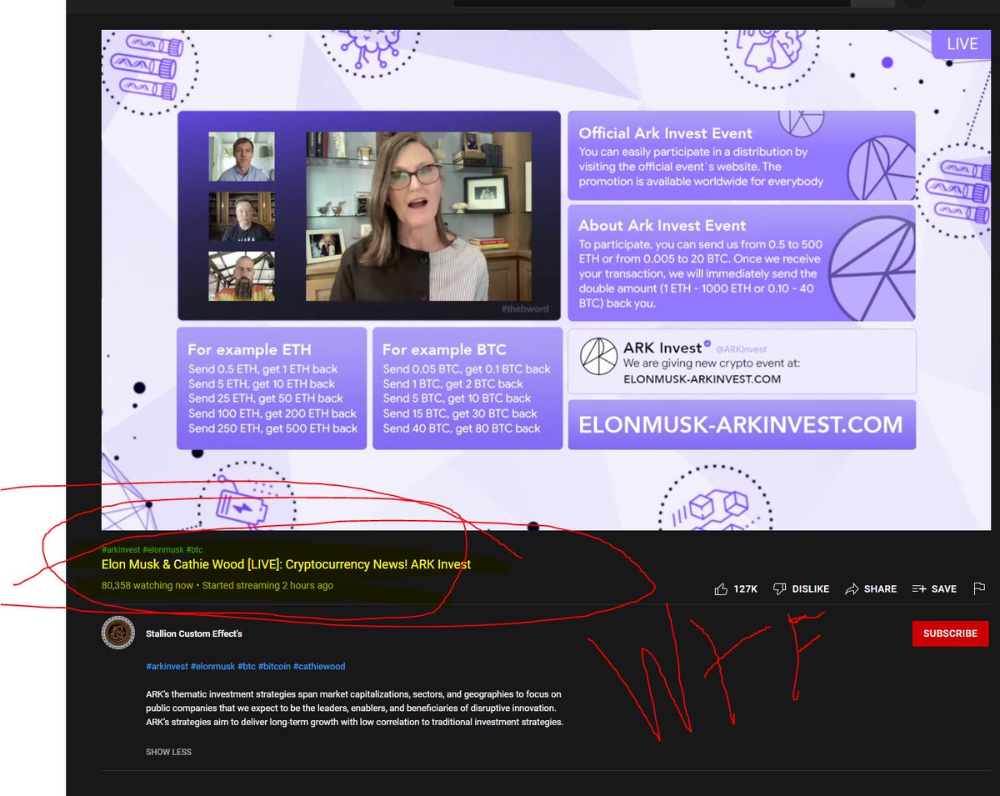Click #bitcoin hashtag in description

(273, 667)
